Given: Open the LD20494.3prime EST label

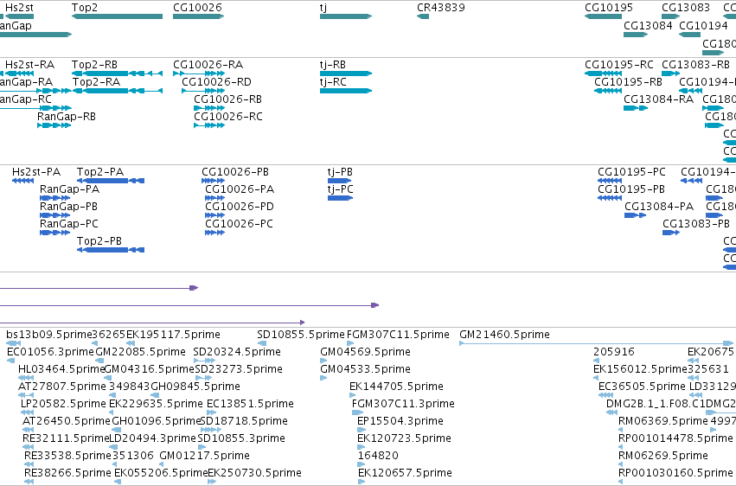Looking at the screenshot, I should [x=152, y=438].
